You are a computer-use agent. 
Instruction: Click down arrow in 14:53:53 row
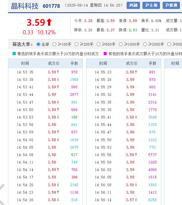(x=58, y=117)
